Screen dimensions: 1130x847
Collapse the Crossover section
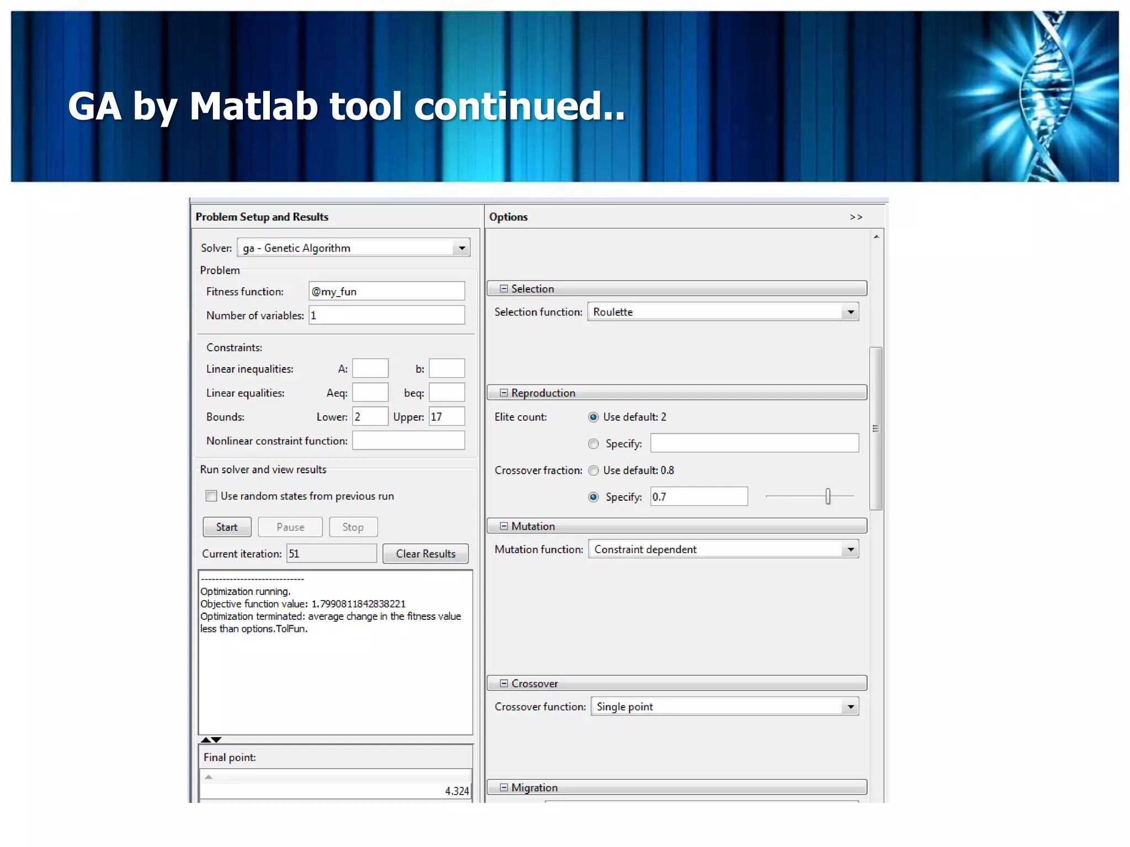point(504,683)
